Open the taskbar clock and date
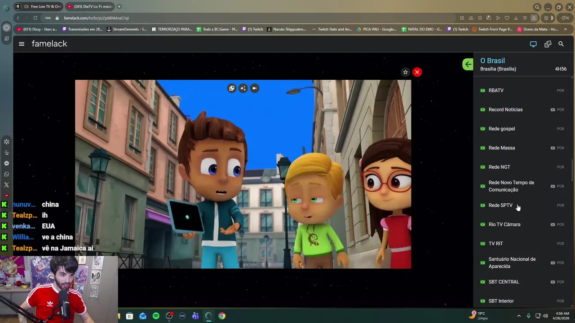This screenshot has width=575, height=323. tap(562, 316)
